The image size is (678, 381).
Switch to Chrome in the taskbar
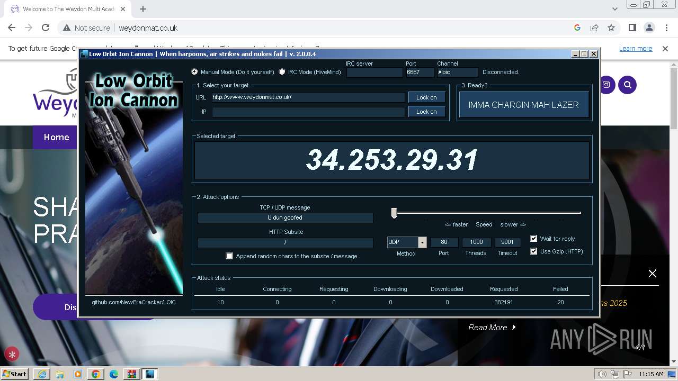coord(96,374)
